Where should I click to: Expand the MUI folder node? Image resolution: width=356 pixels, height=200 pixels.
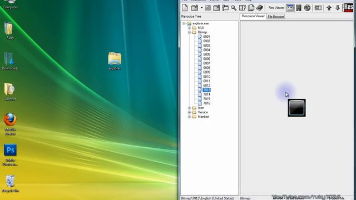(189, 28)
